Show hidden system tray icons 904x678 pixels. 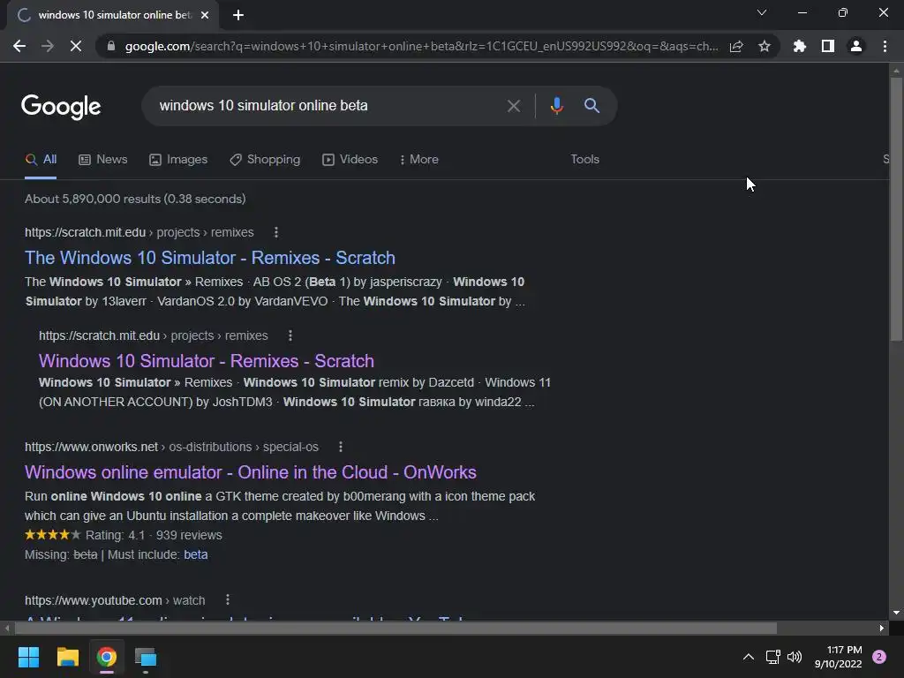[x=749, y=657]
